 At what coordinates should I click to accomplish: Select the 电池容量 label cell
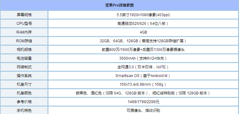(24, 58)
